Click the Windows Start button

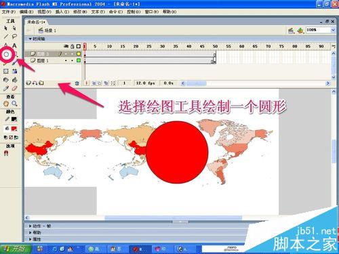[16, 249]
